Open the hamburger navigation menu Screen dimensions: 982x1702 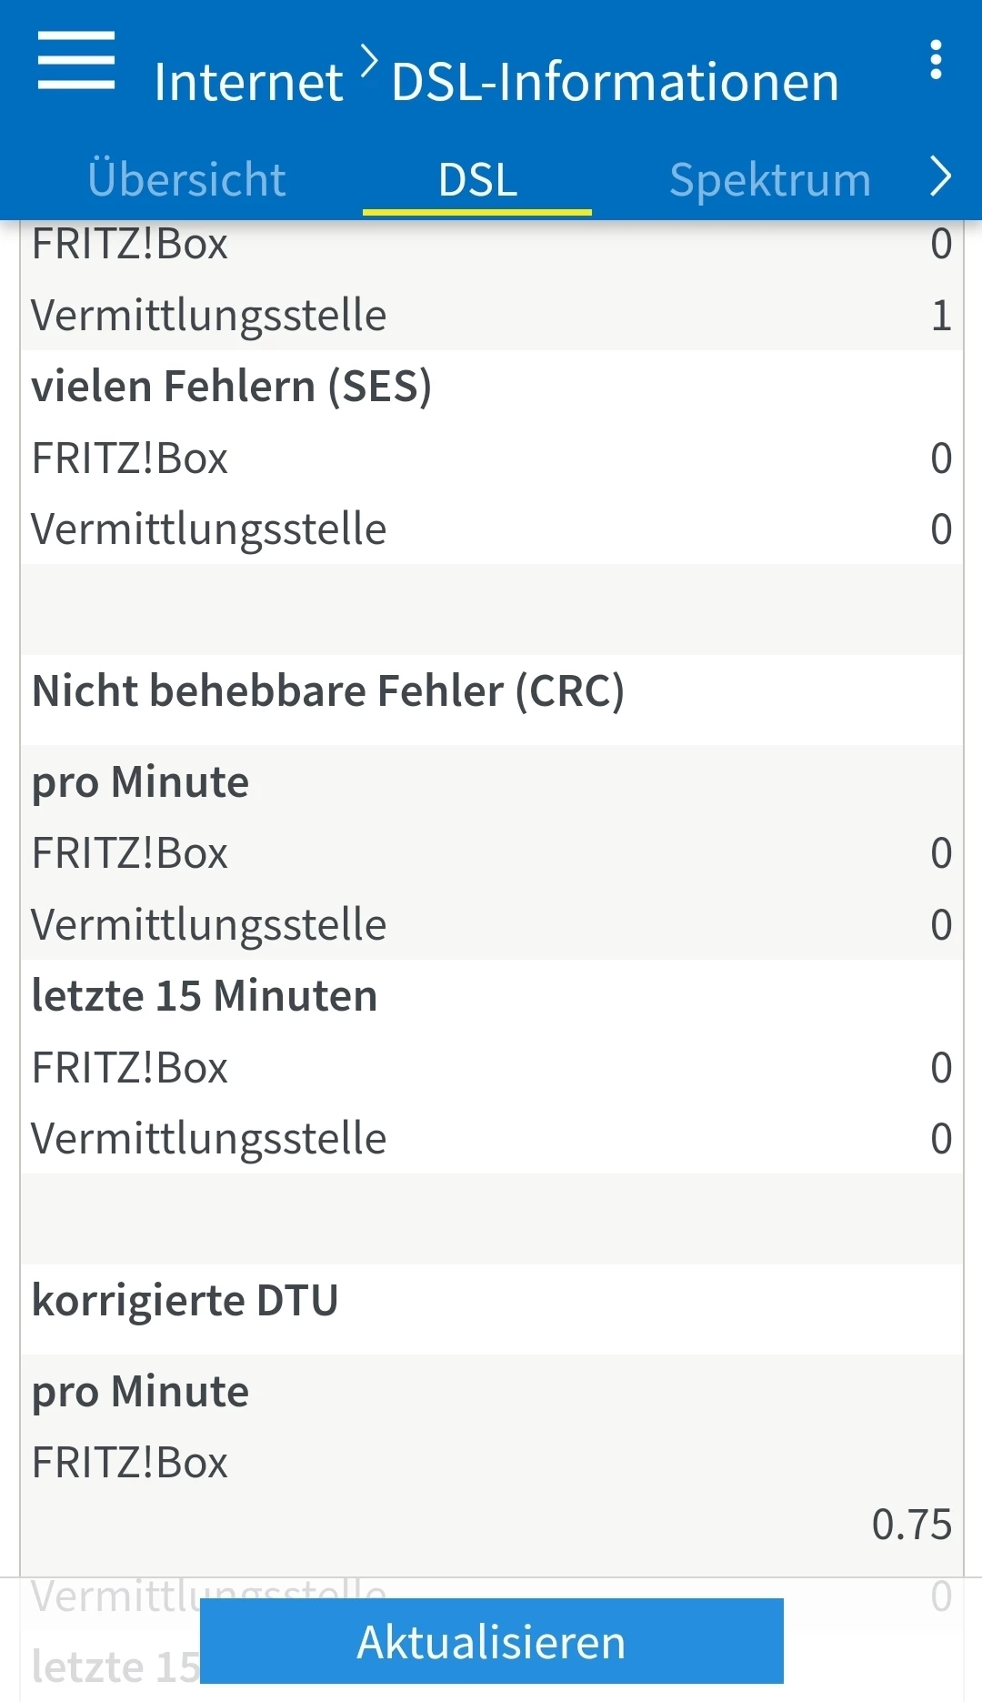coord(76,61)
